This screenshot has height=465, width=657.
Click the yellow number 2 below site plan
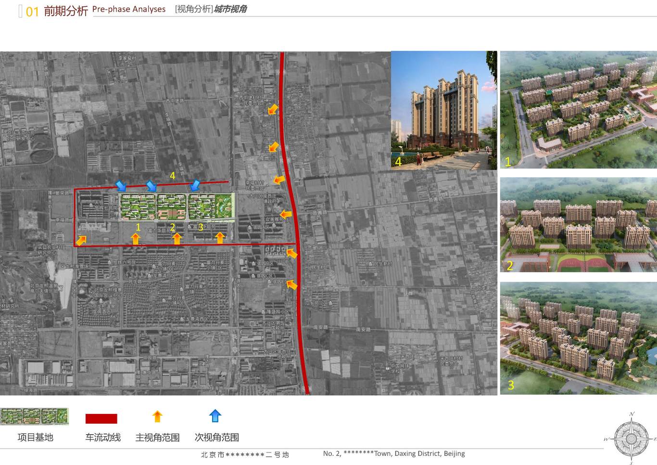tap(173, 227)
